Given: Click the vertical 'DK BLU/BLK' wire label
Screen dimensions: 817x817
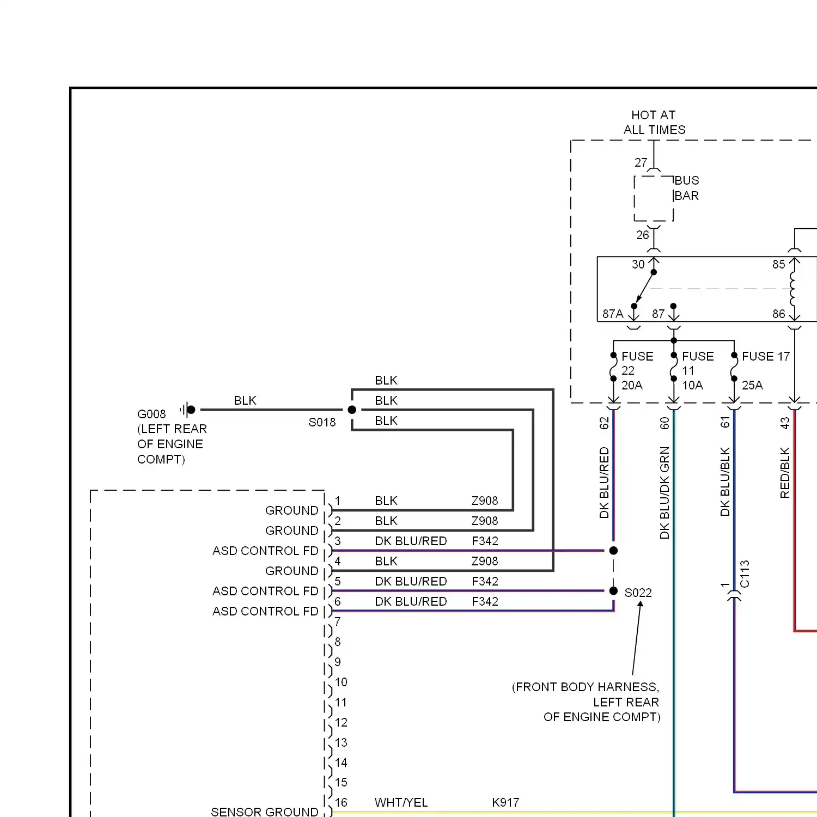Looking at the screenshot, I should pyautogui.click(x=725, y=481).
